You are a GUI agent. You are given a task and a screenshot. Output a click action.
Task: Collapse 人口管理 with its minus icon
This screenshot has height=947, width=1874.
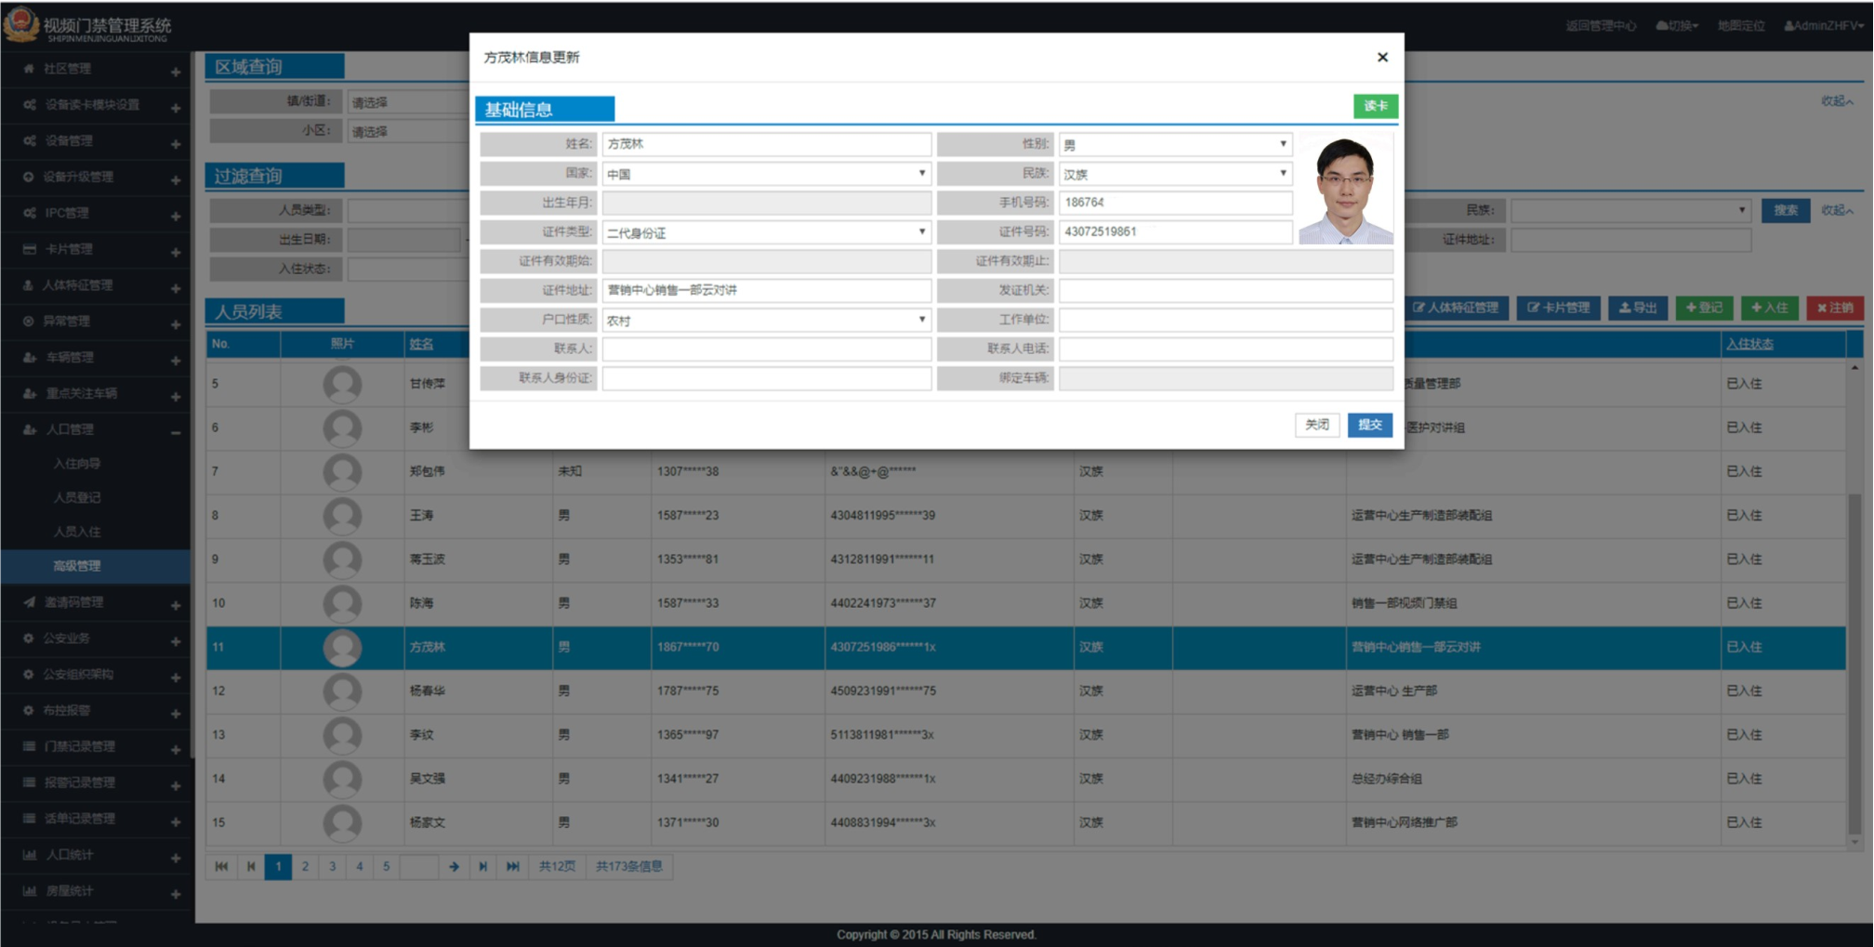tap(176, 432)
